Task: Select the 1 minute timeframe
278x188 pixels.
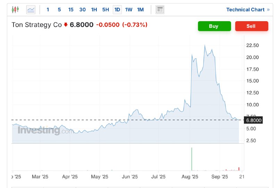Action: (48, 10)
